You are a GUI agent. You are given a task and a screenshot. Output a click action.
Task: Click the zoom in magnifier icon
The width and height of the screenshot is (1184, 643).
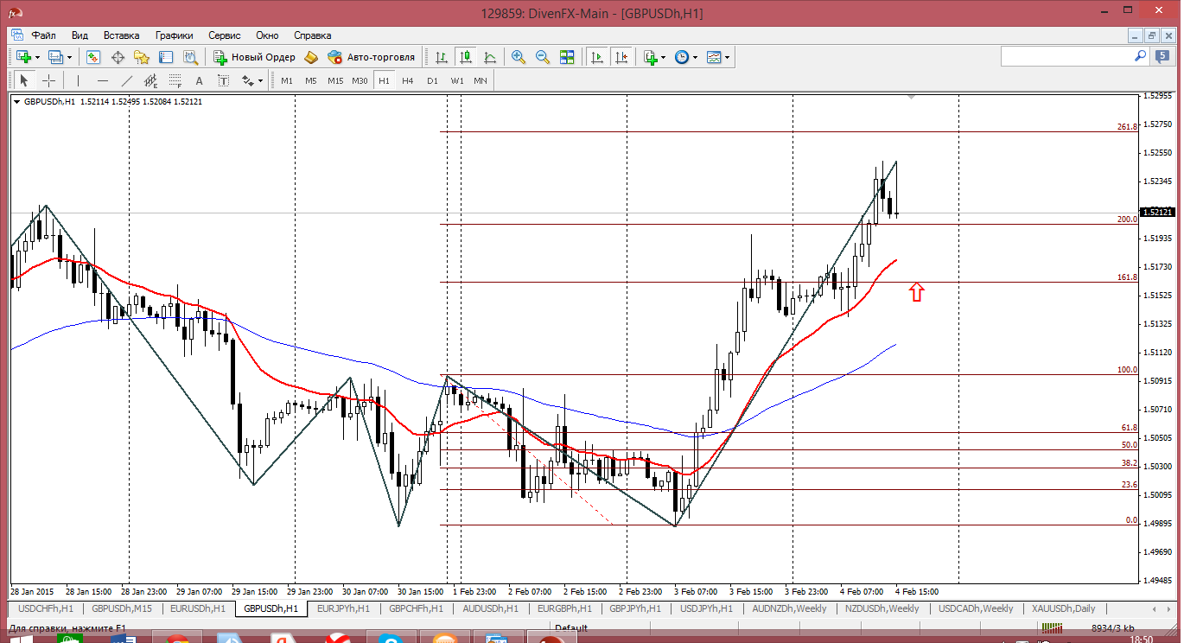[x=519, y=57]
